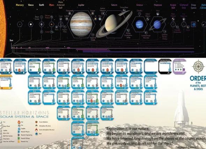Select the Main Asteroid Belt card
The image size is (206, 149).
point(64,66)
